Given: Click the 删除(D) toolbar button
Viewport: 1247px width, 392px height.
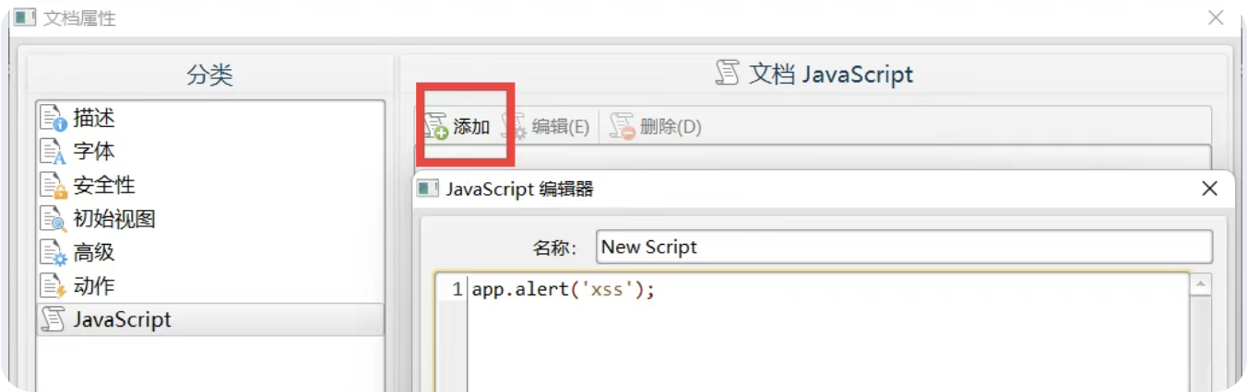Looking at the screenshot, I should [x=656, y=126].
